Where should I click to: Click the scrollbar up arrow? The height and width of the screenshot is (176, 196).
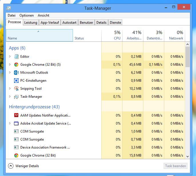pos(187,44)
